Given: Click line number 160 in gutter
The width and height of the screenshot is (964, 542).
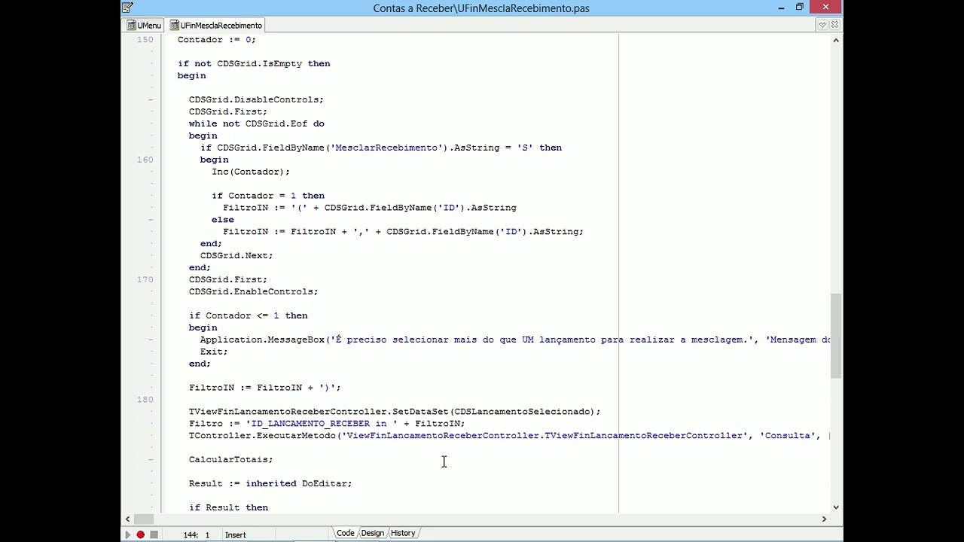Looking at the screenshot, I should click(x=145, y=160).
